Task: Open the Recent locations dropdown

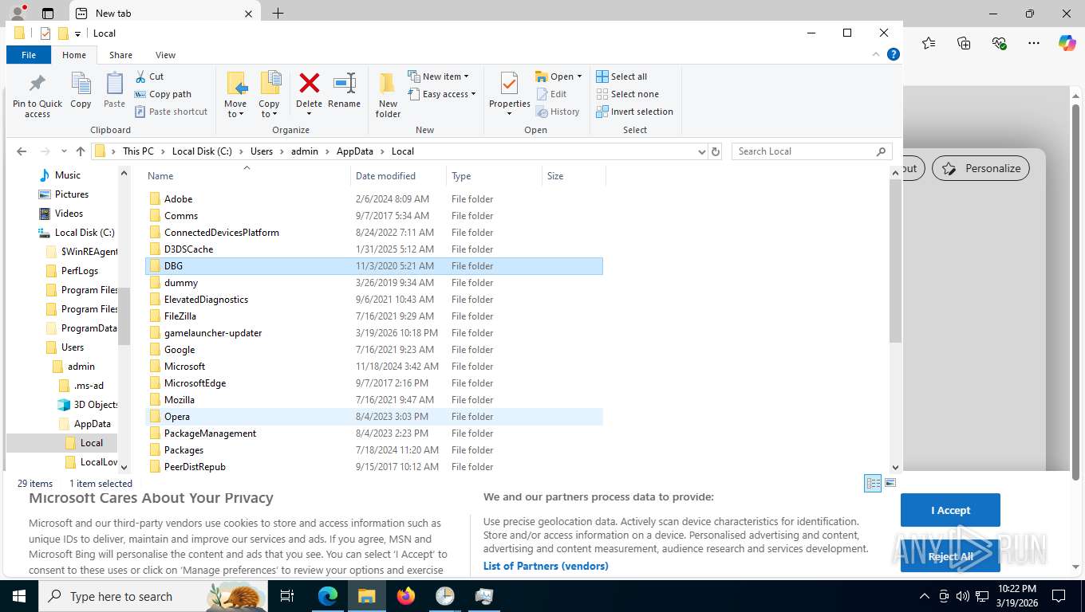Action: [63, 151]
